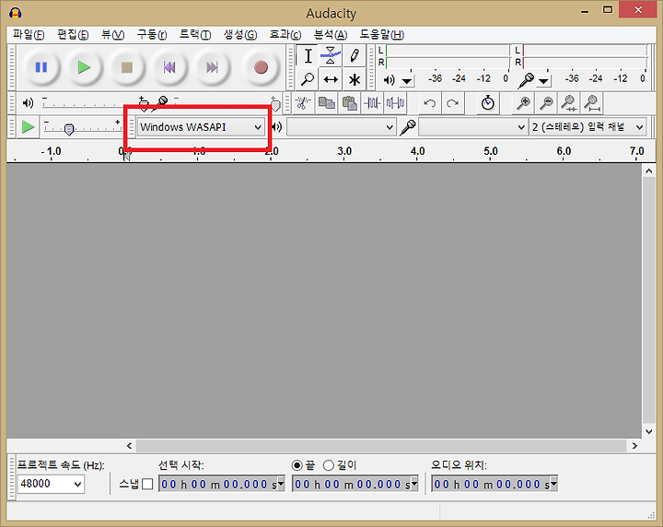Click the horizontal scrollbar right arrow
The image size is (663, 527).
point(634,445)
